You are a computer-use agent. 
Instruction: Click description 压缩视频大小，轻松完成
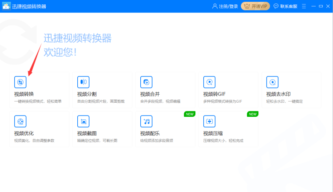tap(223, 141)
